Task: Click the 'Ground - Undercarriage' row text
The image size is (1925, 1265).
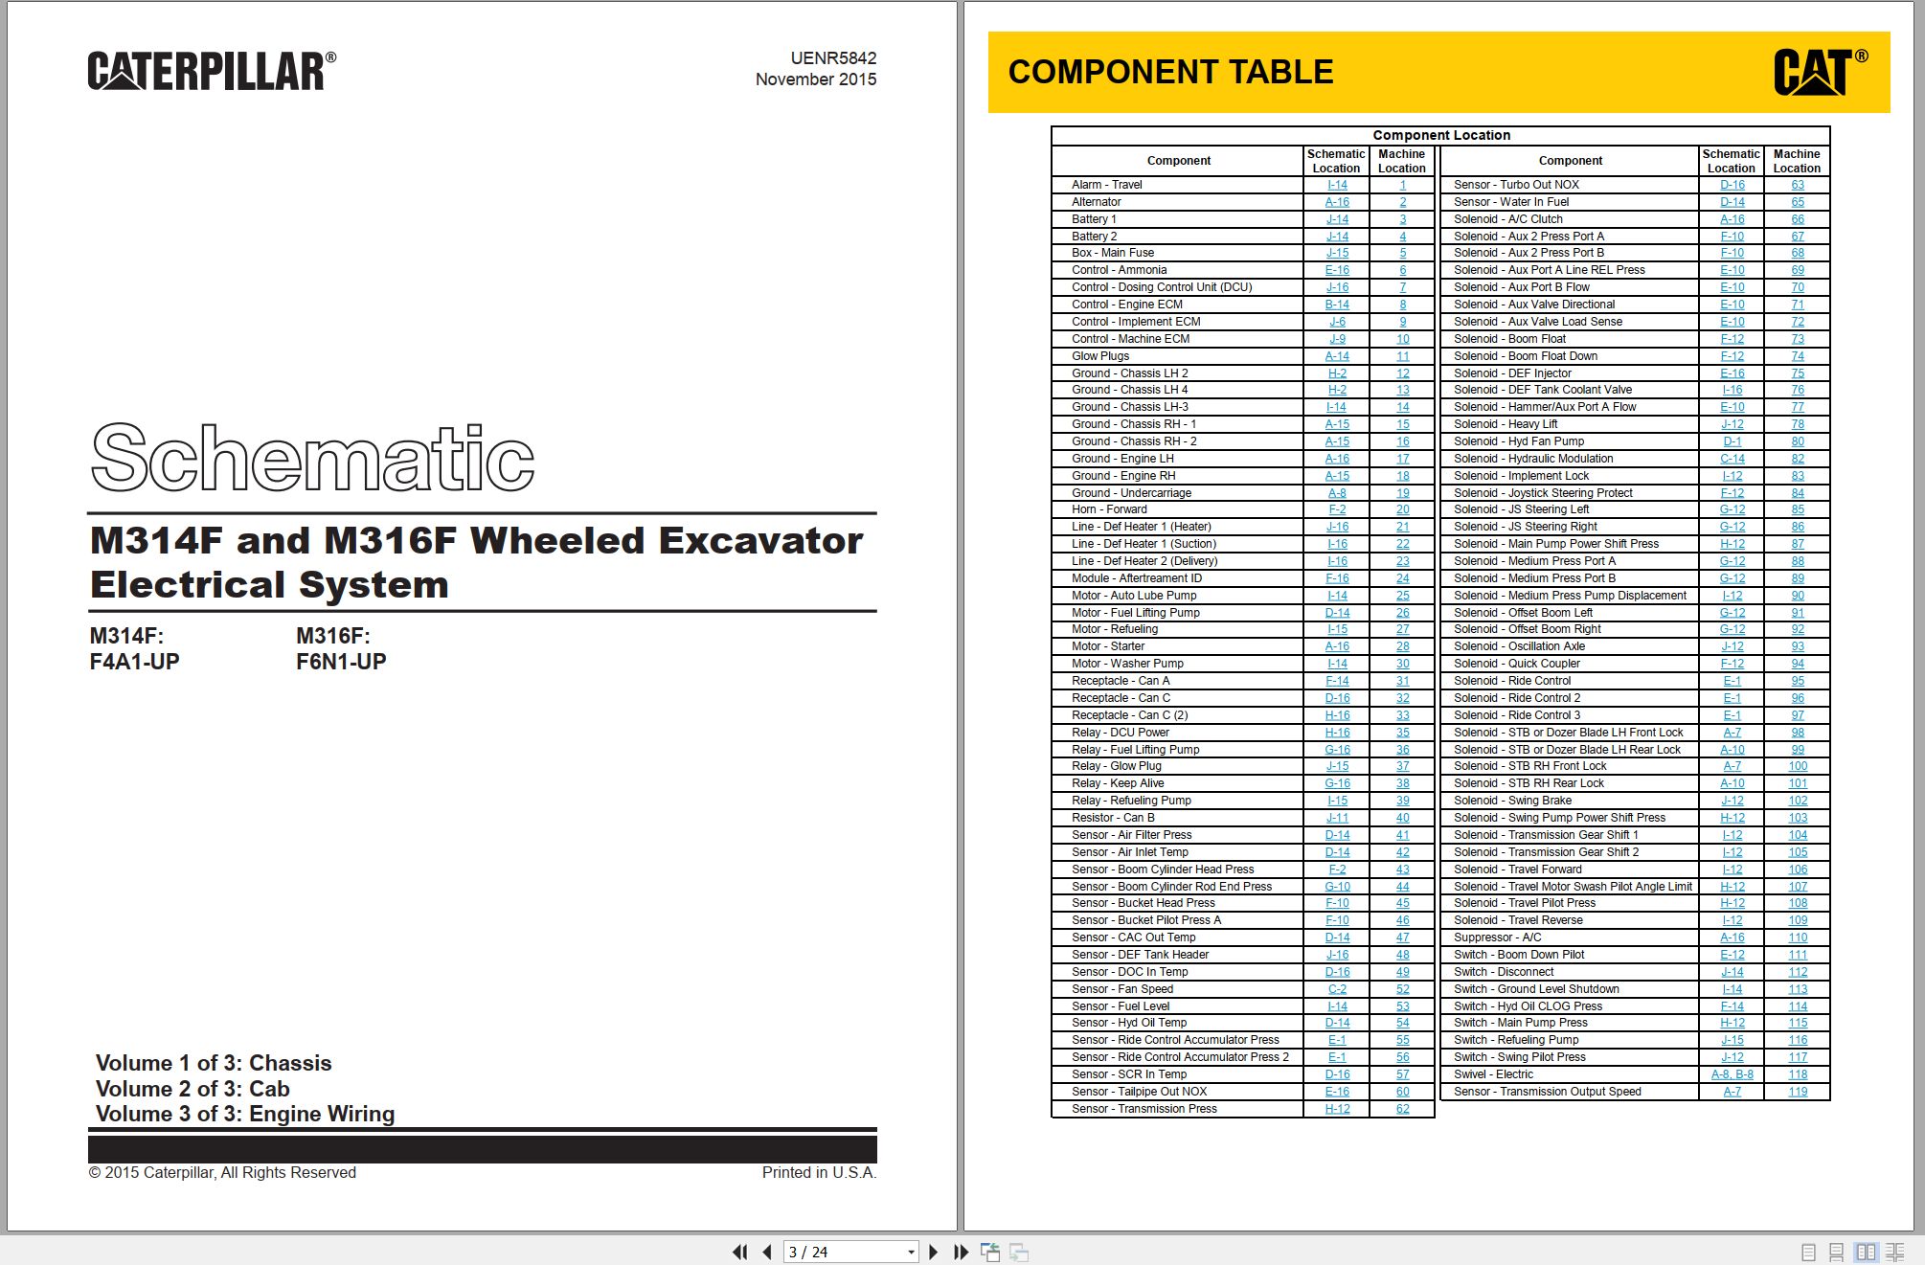Action: (x=1131, y=493)
